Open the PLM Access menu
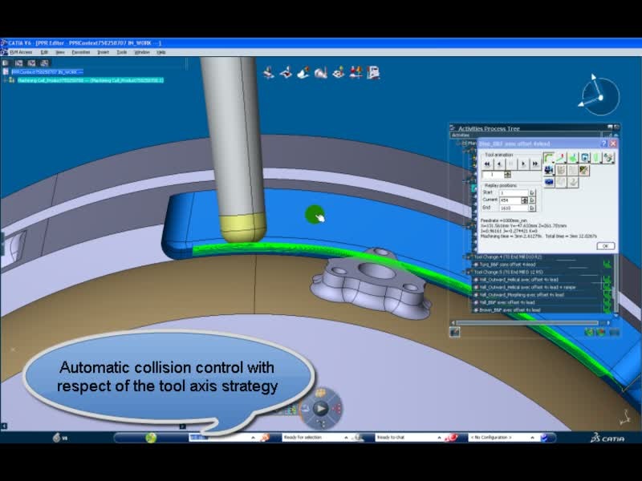This screenshot has height=481, width=642. (x=21, y=52)
